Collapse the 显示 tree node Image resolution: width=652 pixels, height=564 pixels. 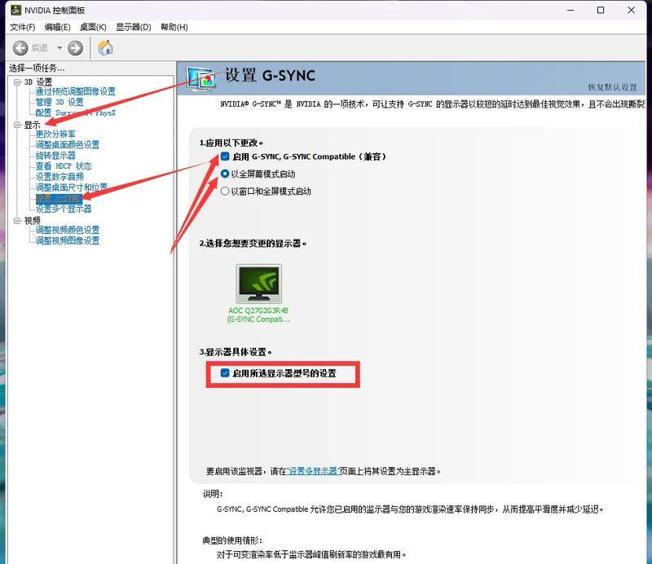[x=17, y=125]
